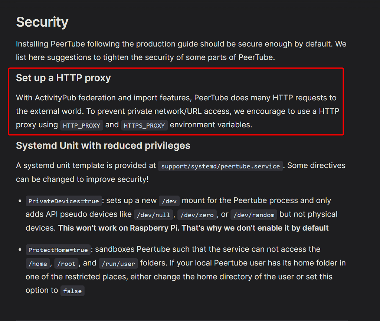Click the PrivateDevices=true code snippet
Viewport: 380px width, 321px height.
click(x=63, y=201)
